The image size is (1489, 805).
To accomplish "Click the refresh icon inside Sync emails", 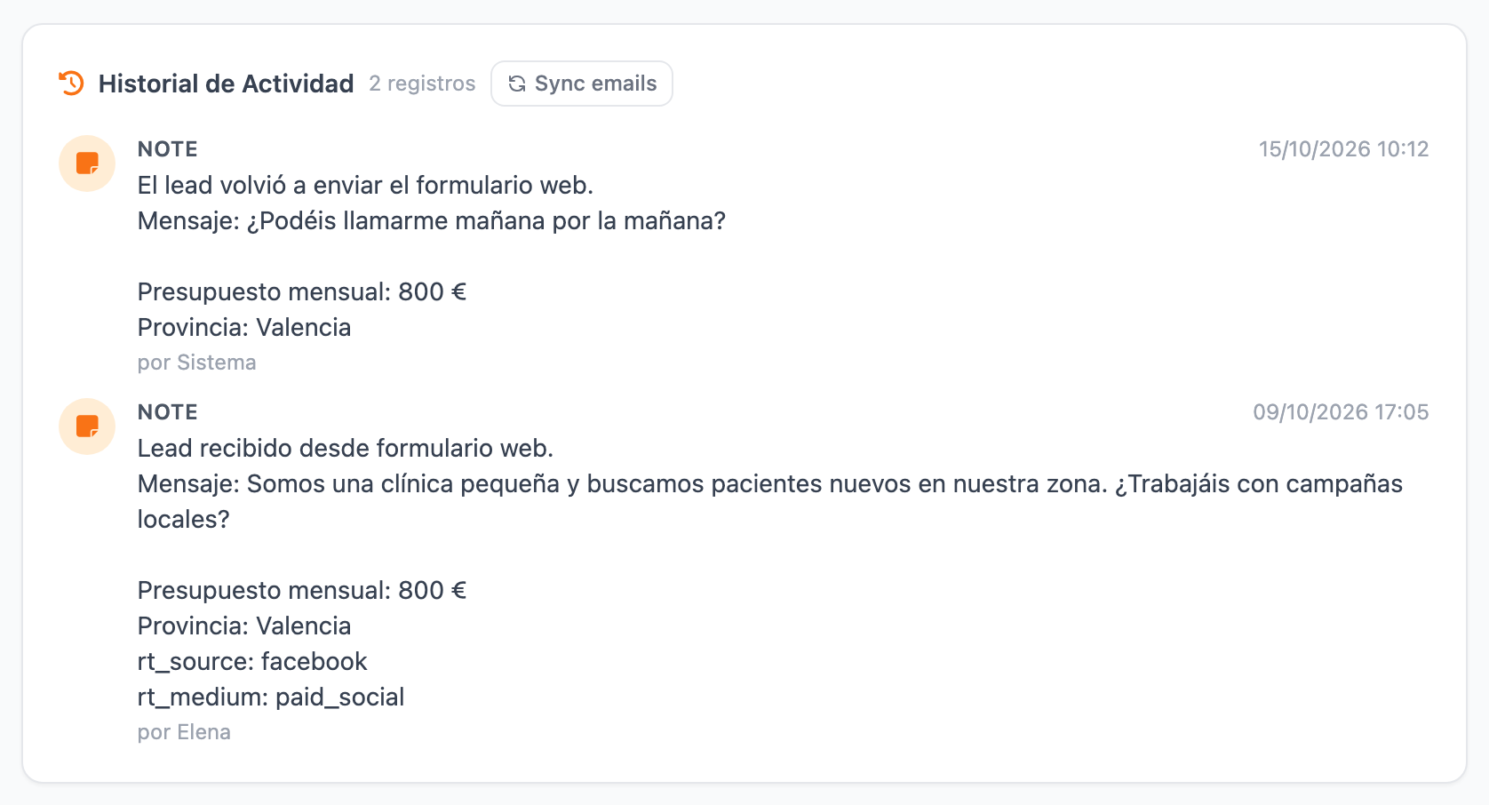I will click(517, 84).
